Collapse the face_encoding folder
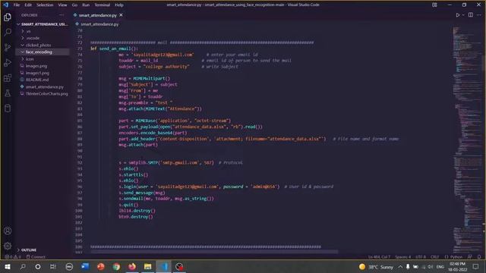 (43, 52)
